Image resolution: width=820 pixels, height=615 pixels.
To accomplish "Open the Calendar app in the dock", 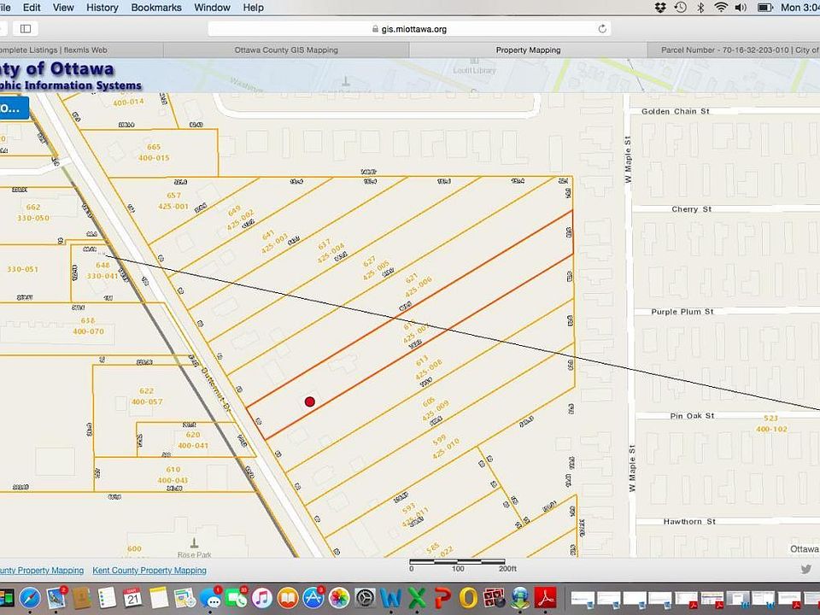I will (x=133, y=598).
